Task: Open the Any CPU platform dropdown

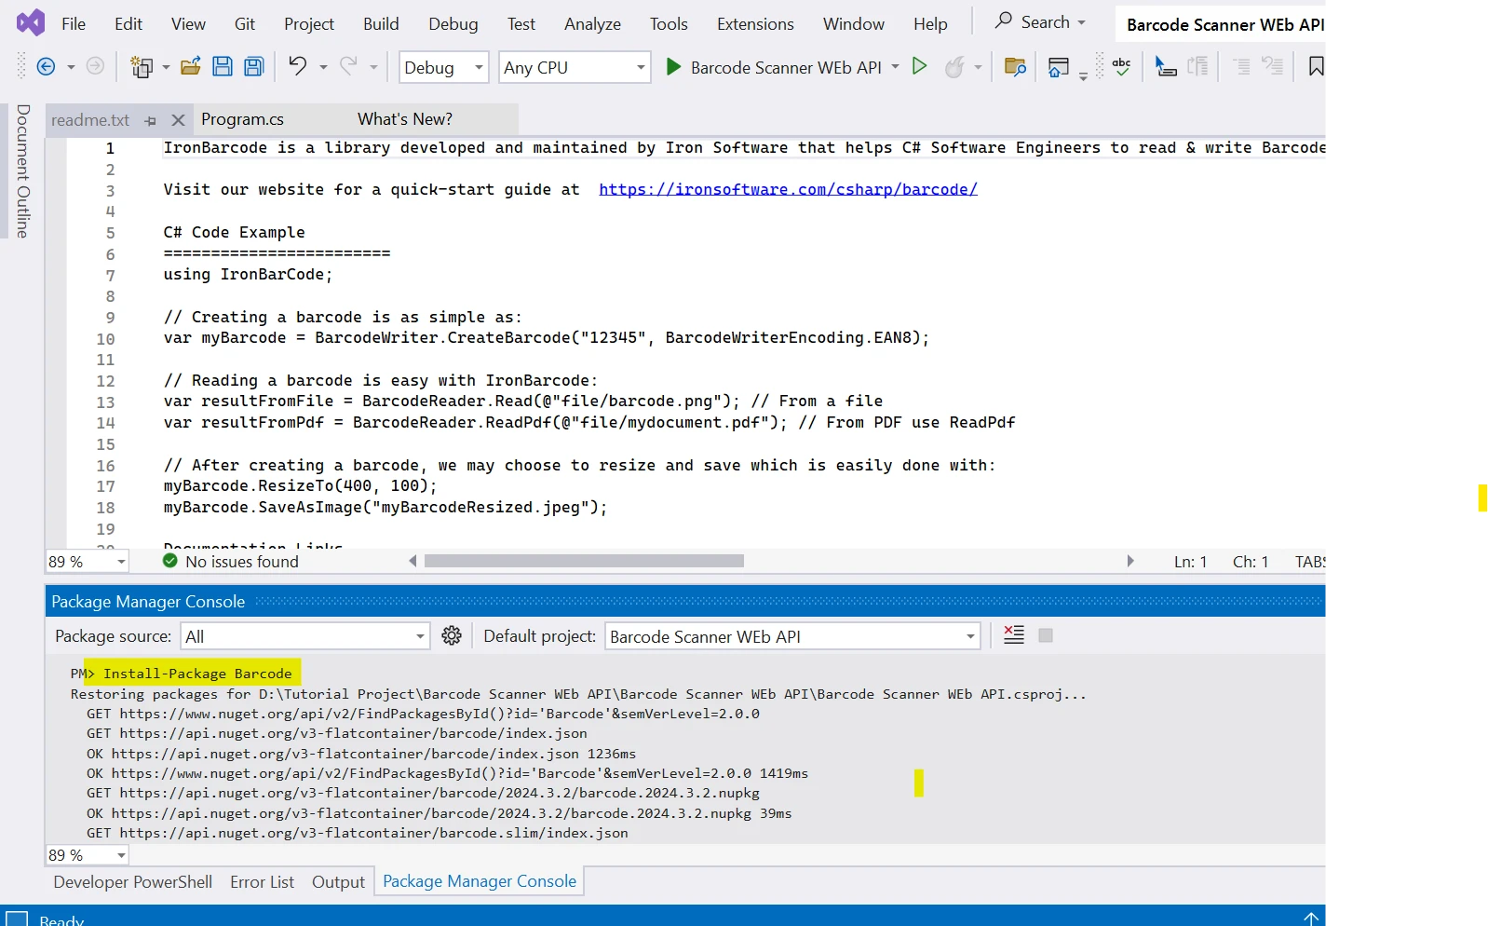Action: pyautogui.click(x=640, y=67)
